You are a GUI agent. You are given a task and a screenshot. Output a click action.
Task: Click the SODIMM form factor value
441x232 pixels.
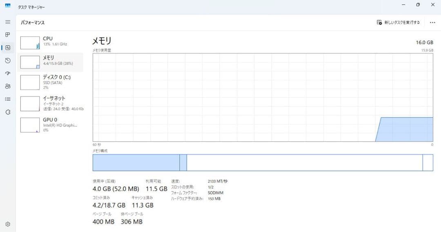[216, 193]
